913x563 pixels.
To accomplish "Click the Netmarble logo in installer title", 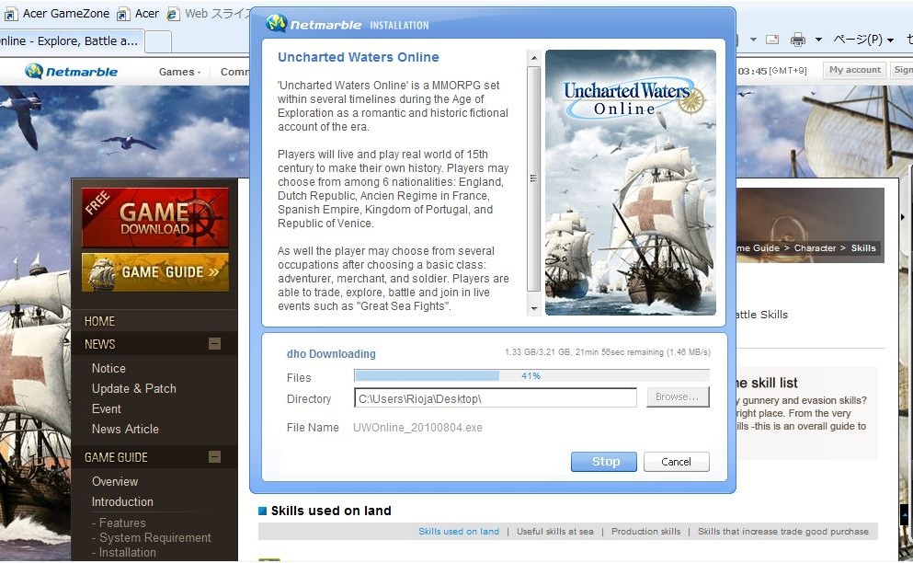I will tap(315, 24).
